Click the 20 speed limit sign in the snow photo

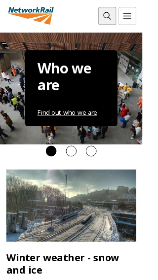pos(51,212)
